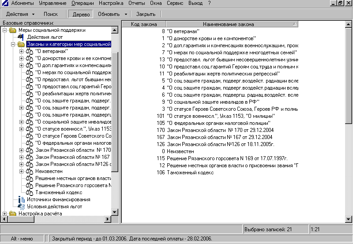Image resolution: width=353 pixels, height=244 pixels.
Task: Open the 'Настройка' menu
Action: 111,3
